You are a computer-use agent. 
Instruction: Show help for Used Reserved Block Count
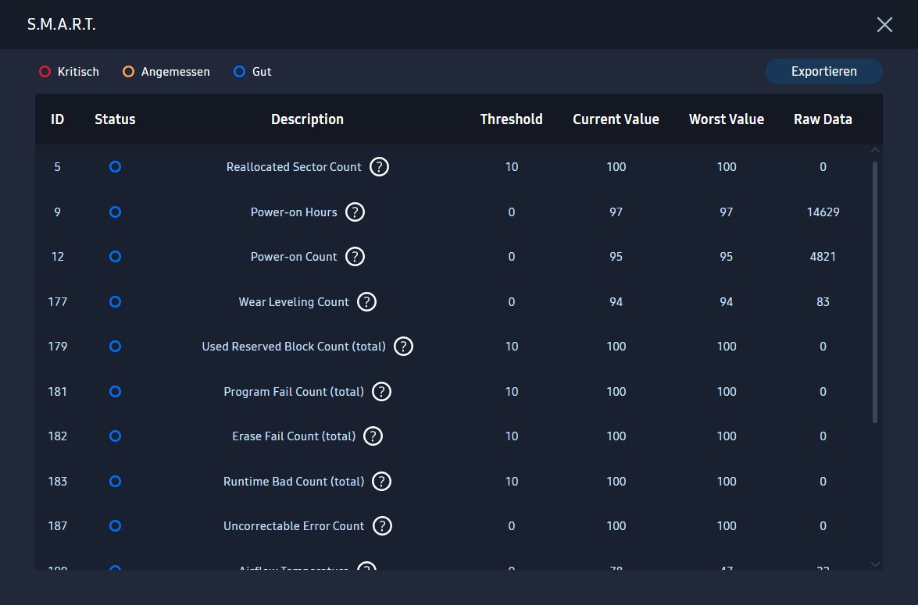point(403,347)
